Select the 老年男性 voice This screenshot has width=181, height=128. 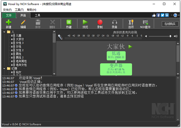[21, 61]
